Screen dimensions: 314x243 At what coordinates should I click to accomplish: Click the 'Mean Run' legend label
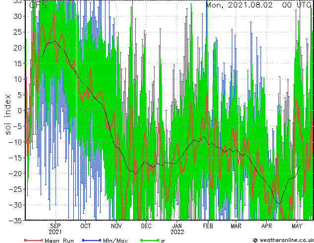click(59, 241)
